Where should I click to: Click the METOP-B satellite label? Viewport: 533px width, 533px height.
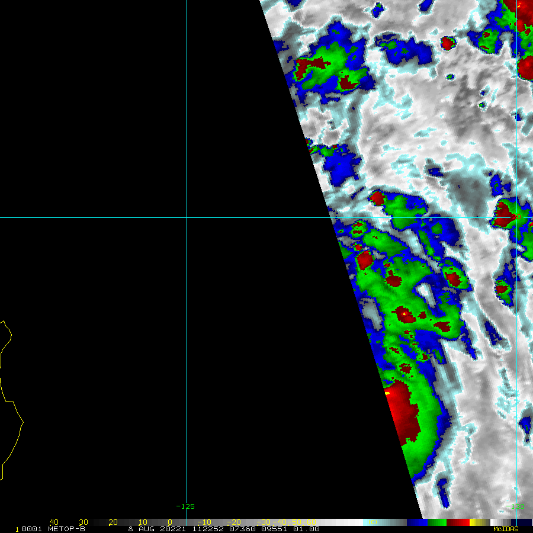[65, 529]
